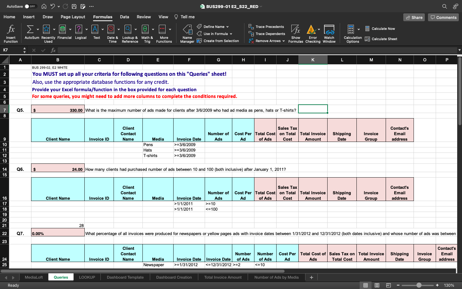Screen dimensions: 462x289
Task: Click the Share button
Action: 414,17
